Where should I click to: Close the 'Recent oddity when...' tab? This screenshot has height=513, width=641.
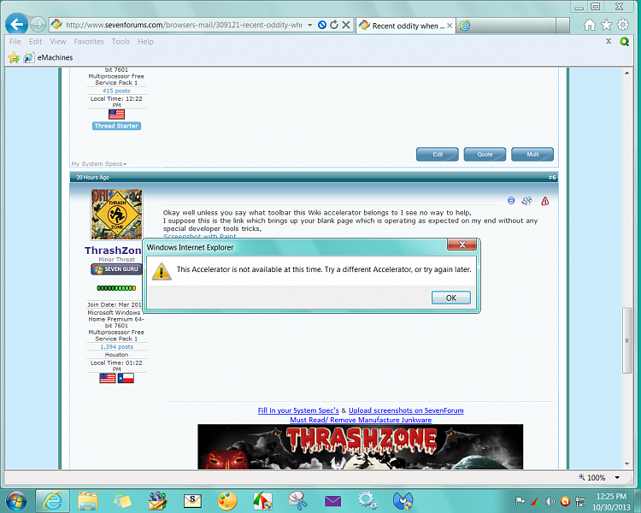coord(450,26)
